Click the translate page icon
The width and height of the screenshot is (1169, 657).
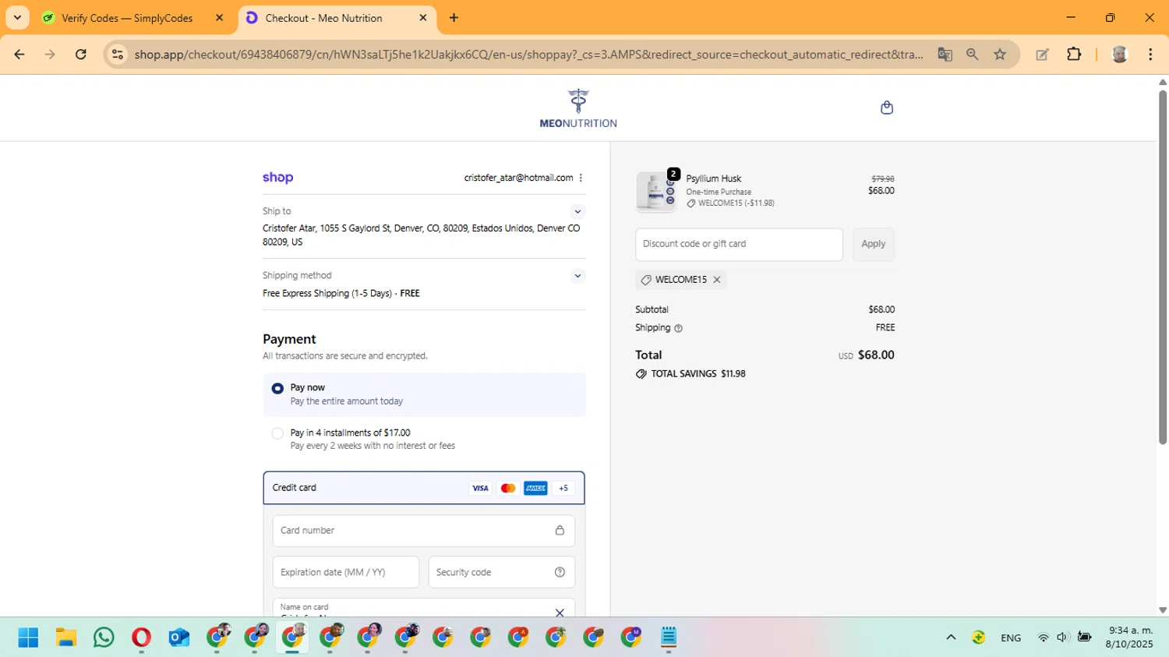[x=945, y=55]
